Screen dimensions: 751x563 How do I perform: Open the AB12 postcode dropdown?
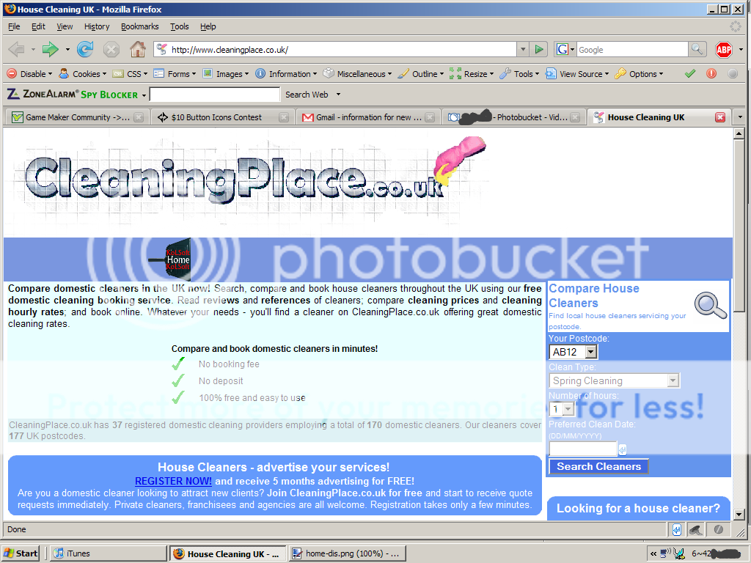592,352
